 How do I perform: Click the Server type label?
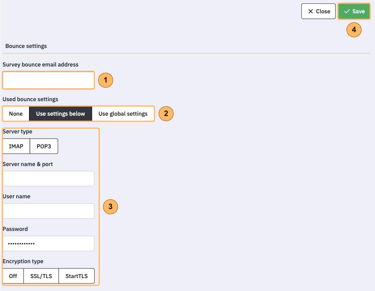pyautogui.click(x=17, y=131)
